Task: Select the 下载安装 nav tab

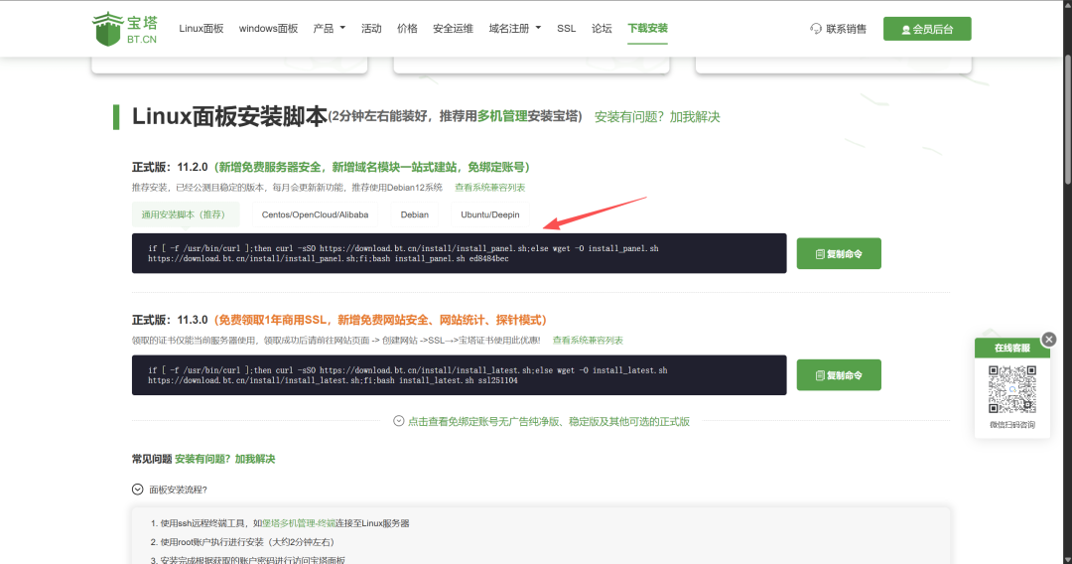Action: (647, 29)
